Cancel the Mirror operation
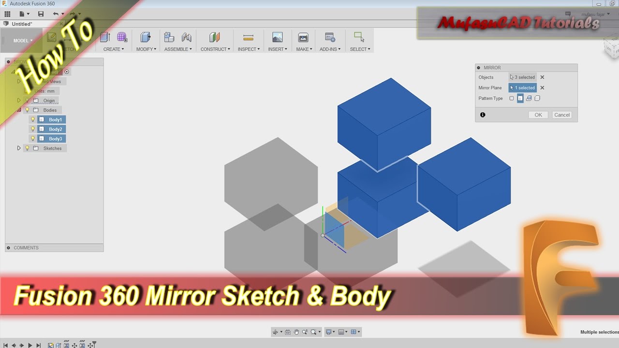 [561, 115]
